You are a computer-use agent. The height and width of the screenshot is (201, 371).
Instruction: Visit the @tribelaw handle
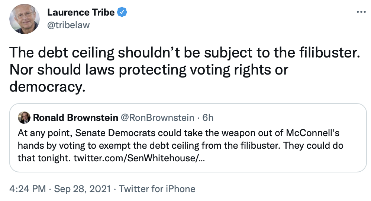[68, 25]
